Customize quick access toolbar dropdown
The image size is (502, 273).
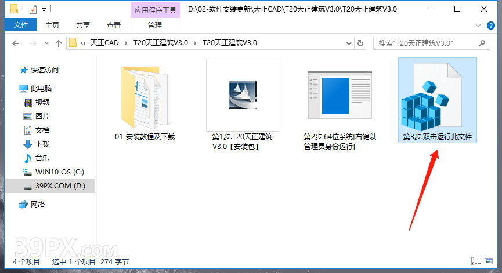point(44,10)
